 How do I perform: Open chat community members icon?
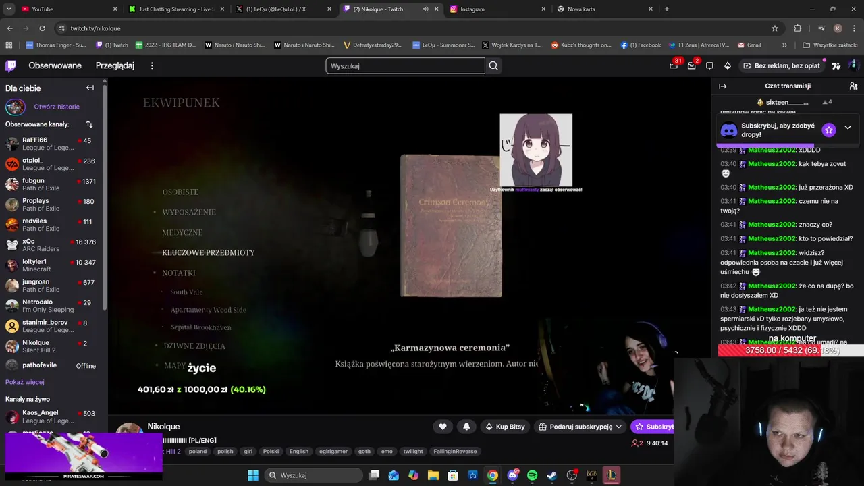click(x=853, y=86)
